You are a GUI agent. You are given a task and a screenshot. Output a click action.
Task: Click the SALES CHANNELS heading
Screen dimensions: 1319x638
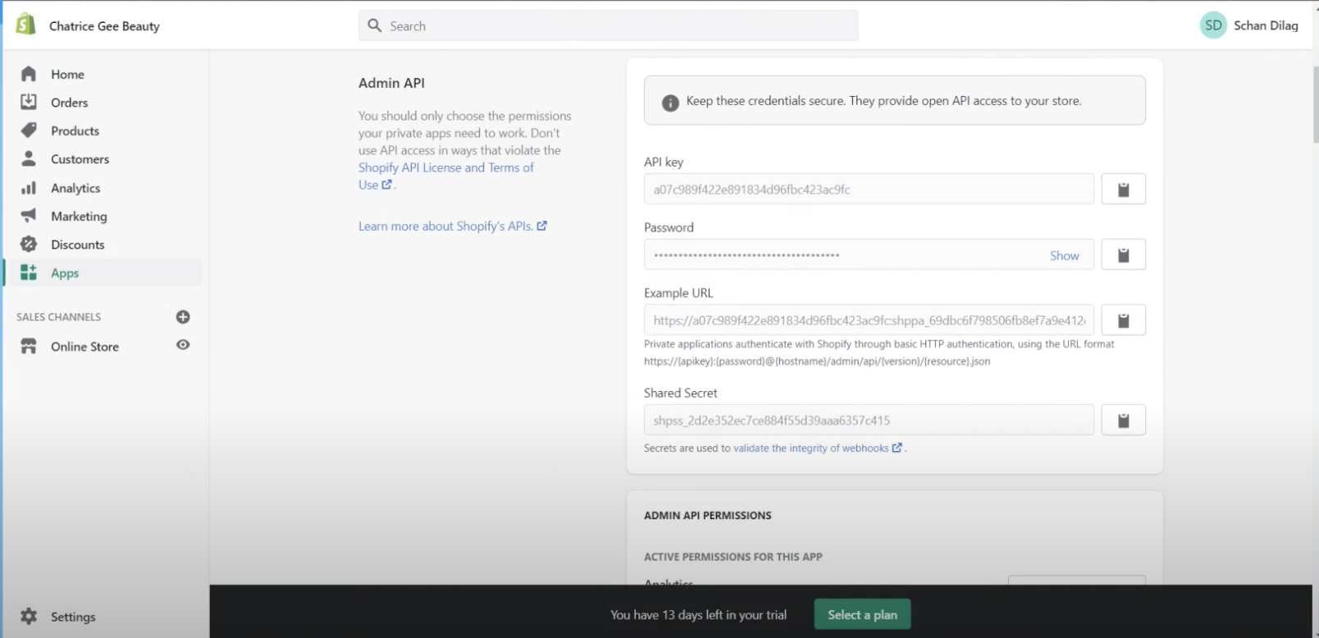click(x=58, y=317)
